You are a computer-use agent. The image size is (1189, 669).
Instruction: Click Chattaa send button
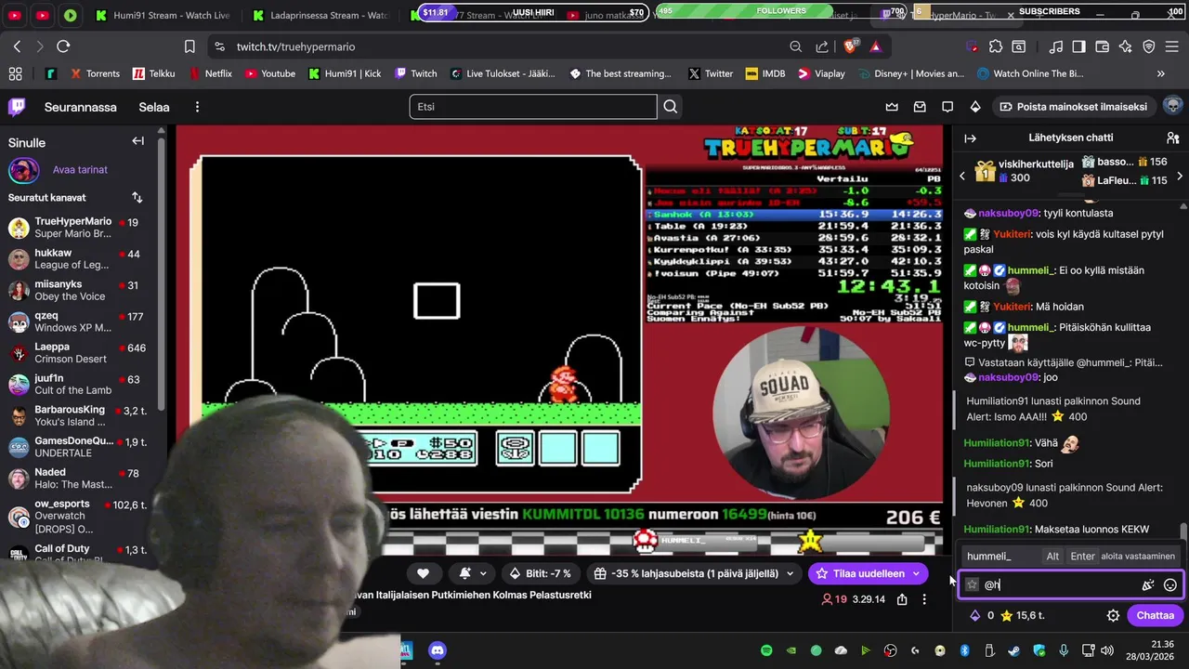tap(1155, 615)
